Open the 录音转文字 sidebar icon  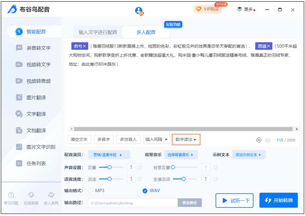pos(19,48)
